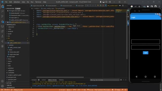Pause the debug session from debug toolbar

[x=88, y=6]
